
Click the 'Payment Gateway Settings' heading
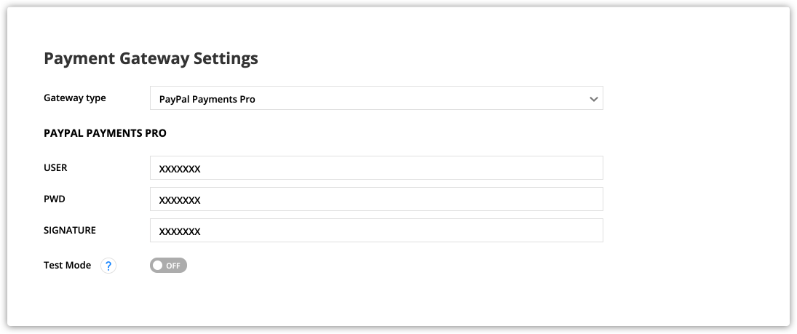point(151,59)
